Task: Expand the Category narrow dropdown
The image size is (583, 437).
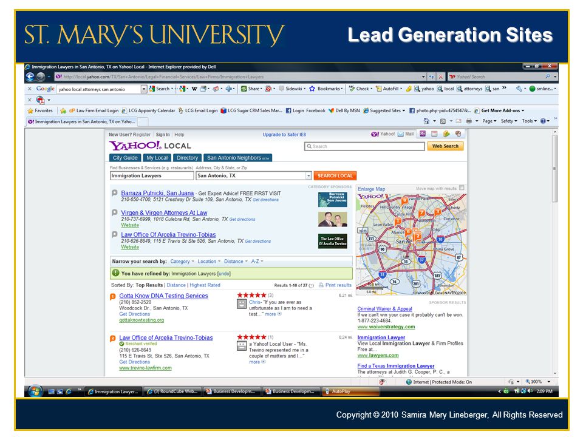Action: 182,262
